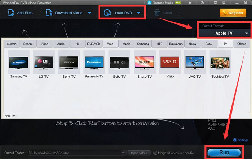The width and height of the screenshot is (252, 159).
Task: Open the Others tab
Action: coord(242,44)
